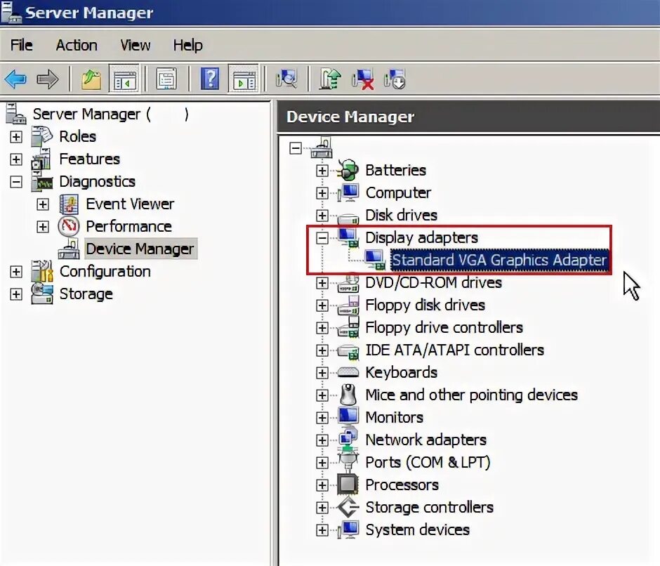Image resolution: width=660 pixels, height=566 pixels.
Task: Click Scan for hardware changes icon
Action: [x=286, y=79]
